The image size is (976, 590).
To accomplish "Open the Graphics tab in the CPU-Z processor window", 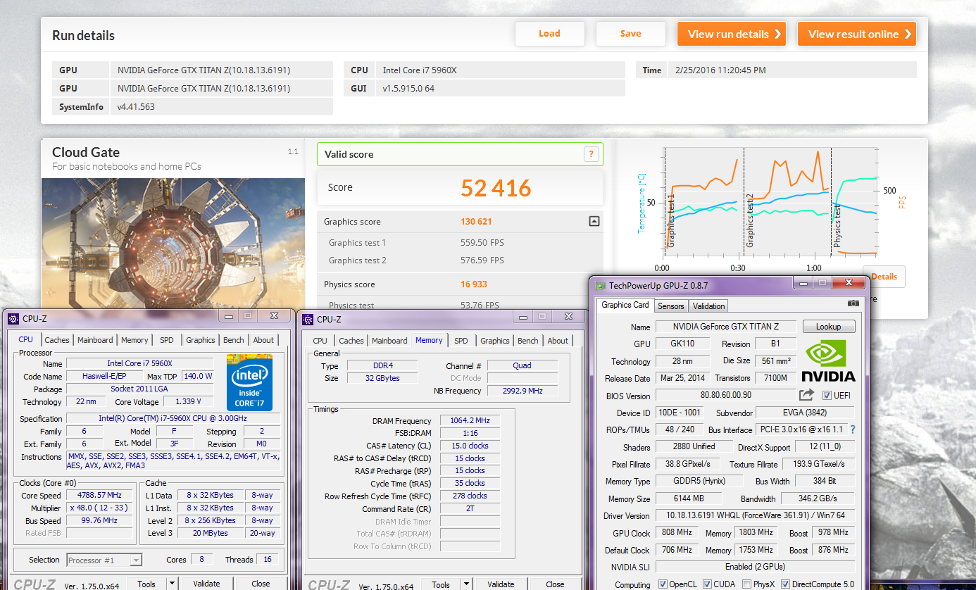I will [201, 340].
